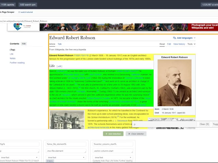Jump to Further reading in Contents
The height and width of the screenshot is (163, 218).
click(x=17, y=63)
